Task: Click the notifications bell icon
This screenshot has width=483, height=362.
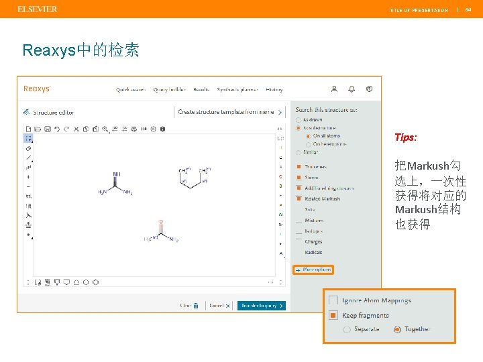Action: [352, 89]
